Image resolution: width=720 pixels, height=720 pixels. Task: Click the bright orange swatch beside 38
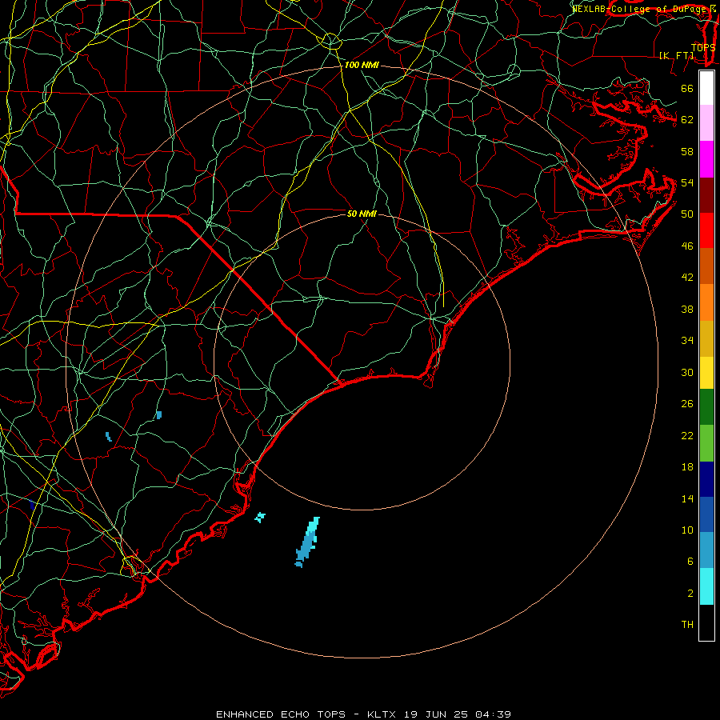[706, 302]
